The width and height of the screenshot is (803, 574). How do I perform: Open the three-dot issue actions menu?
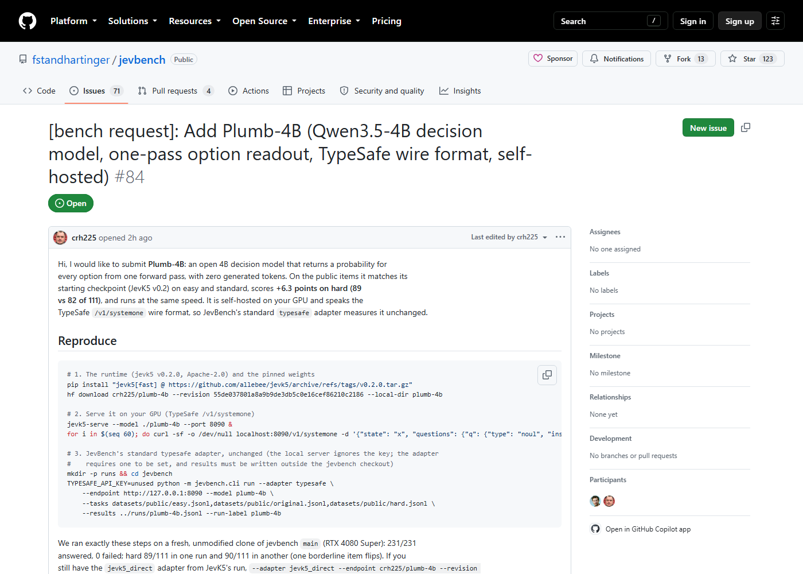coord(560,237)
